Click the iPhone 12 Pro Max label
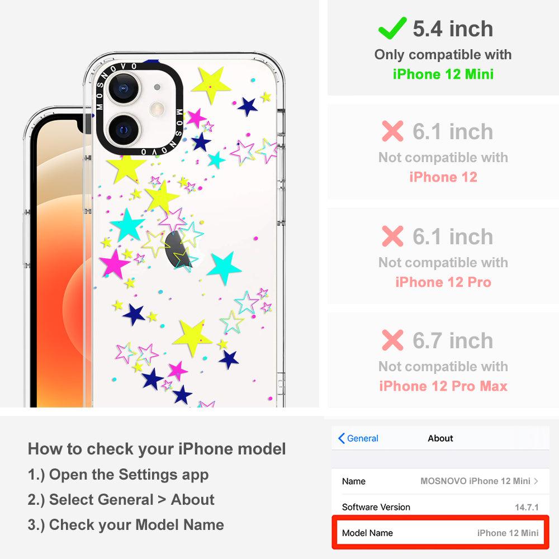The image size is (559, 559). coord(443,386)
